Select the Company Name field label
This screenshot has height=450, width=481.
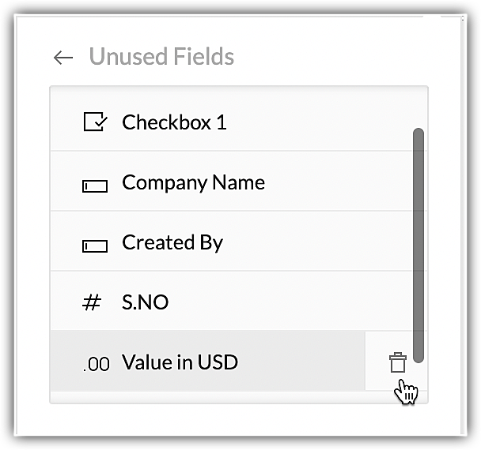(x=193, y=182)
